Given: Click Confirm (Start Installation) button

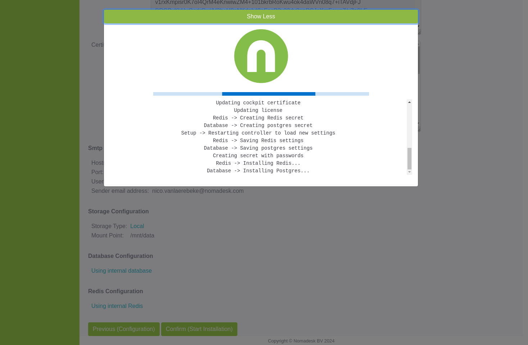Looking at the screenshot, I should pos(199,329).
